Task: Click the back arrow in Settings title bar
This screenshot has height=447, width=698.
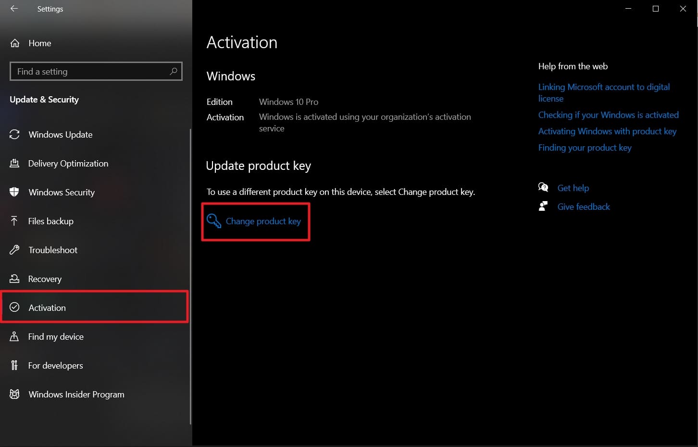Action: tap(14, 9)
